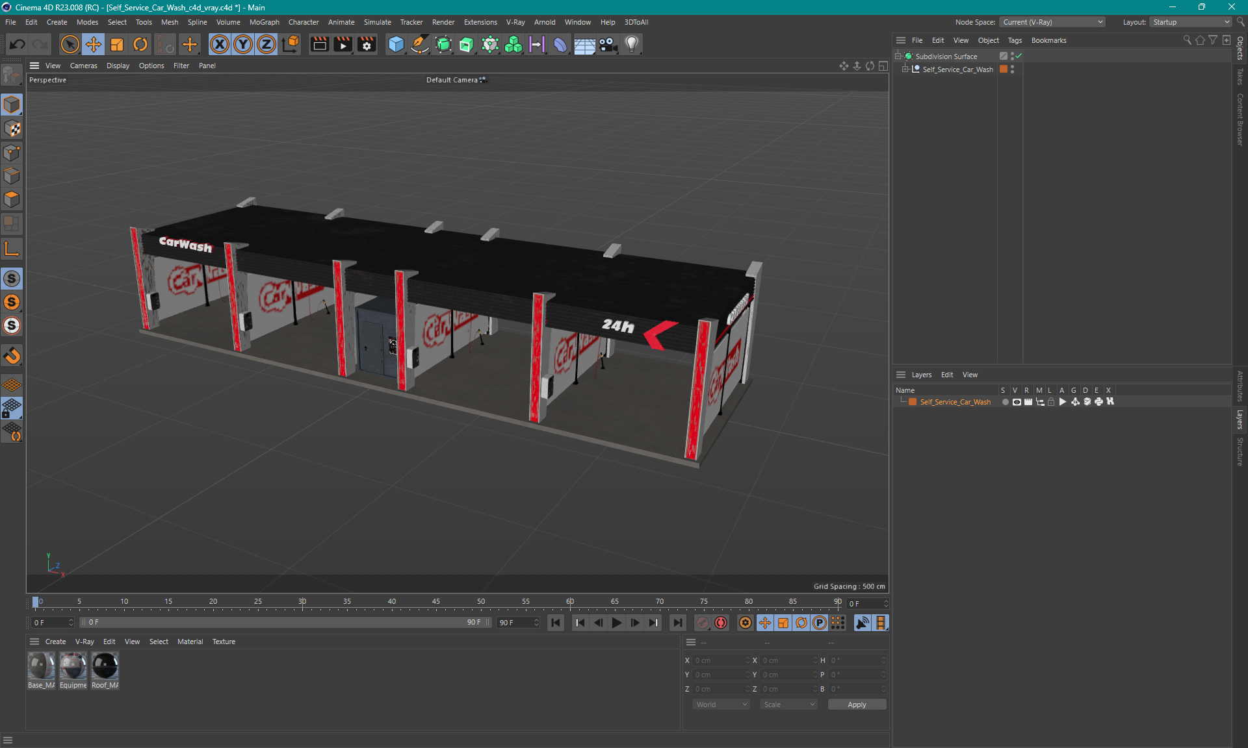
Task: Select the Live Selection tool
Action: (x=70, y=44)
